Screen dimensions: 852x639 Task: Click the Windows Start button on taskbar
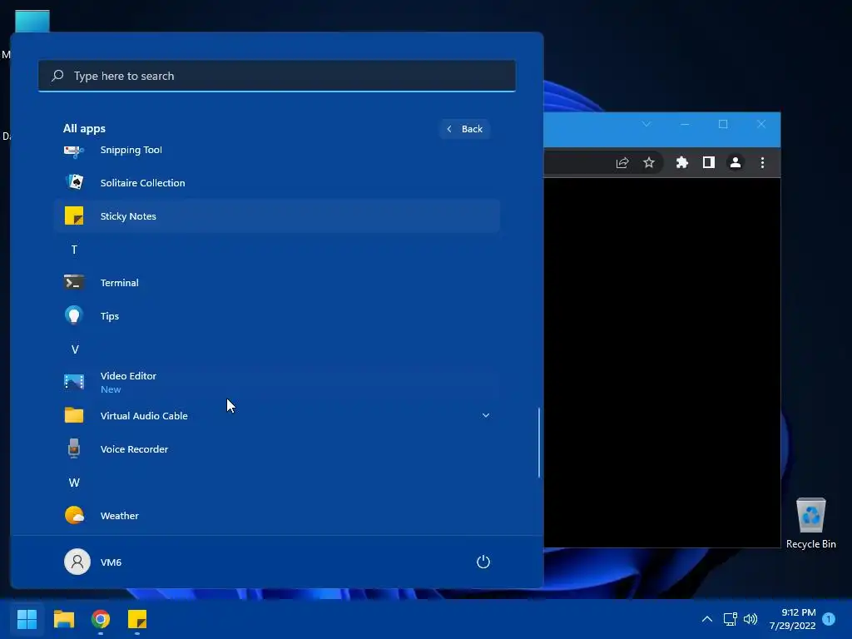(x=27, y=619)
